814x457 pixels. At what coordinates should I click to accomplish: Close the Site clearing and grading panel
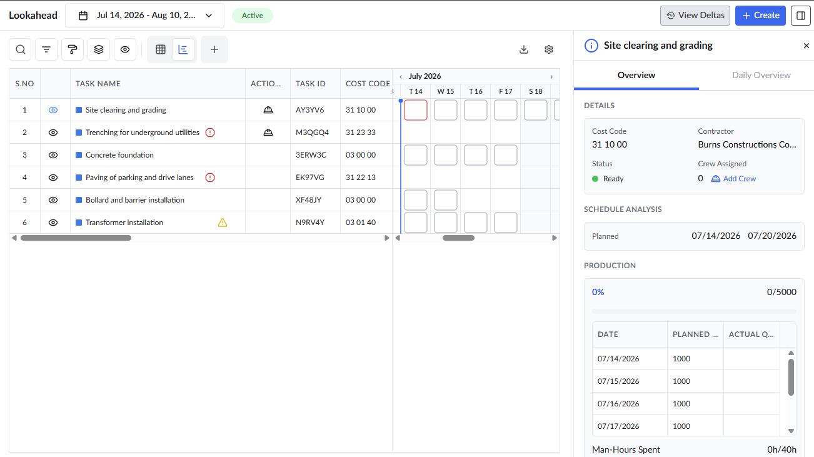click(x=806, y=46)
